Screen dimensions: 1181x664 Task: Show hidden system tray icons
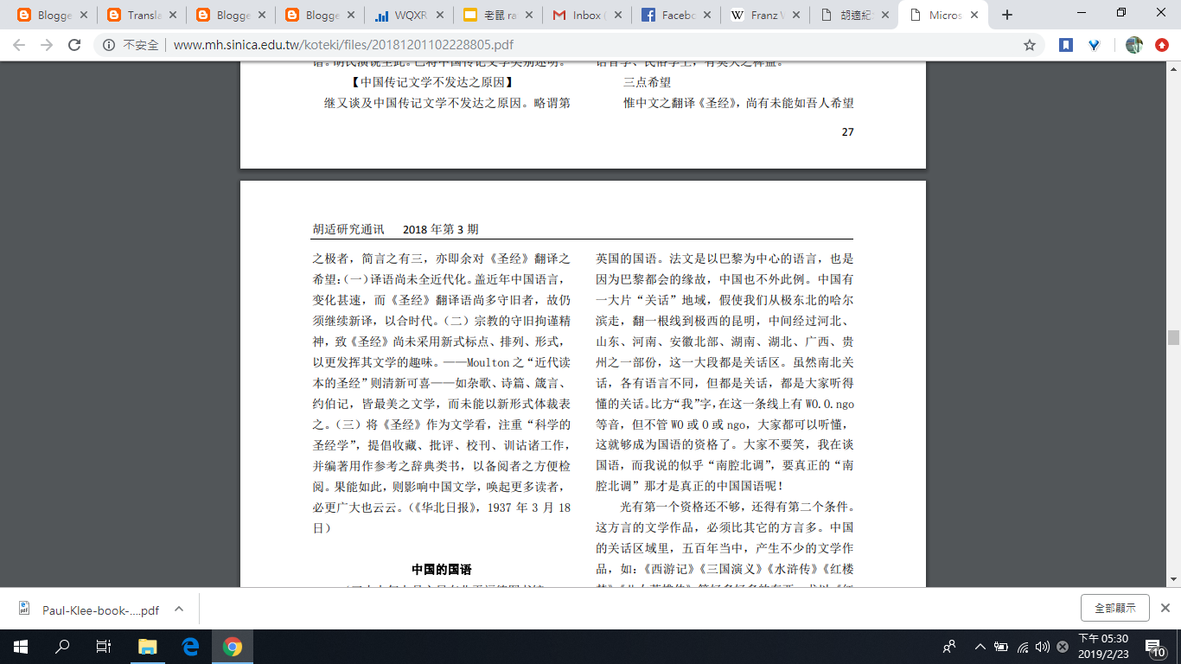tap(980, 646)
